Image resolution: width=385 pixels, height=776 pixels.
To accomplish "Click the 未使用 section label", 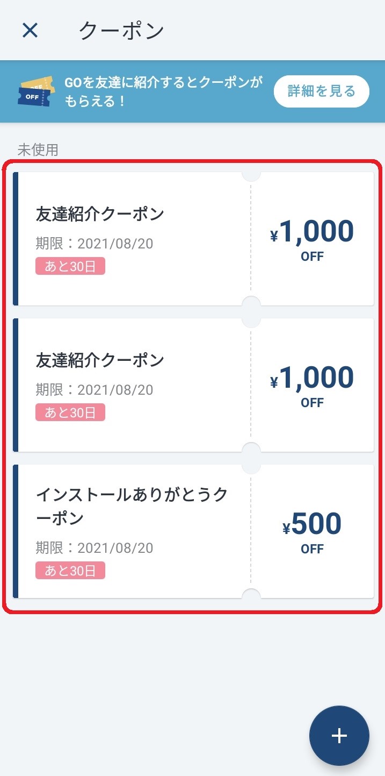I will [x=38, y=150].
